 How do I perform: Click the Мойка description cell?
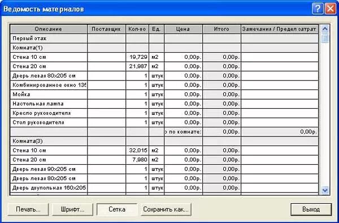tap(49, 95)
